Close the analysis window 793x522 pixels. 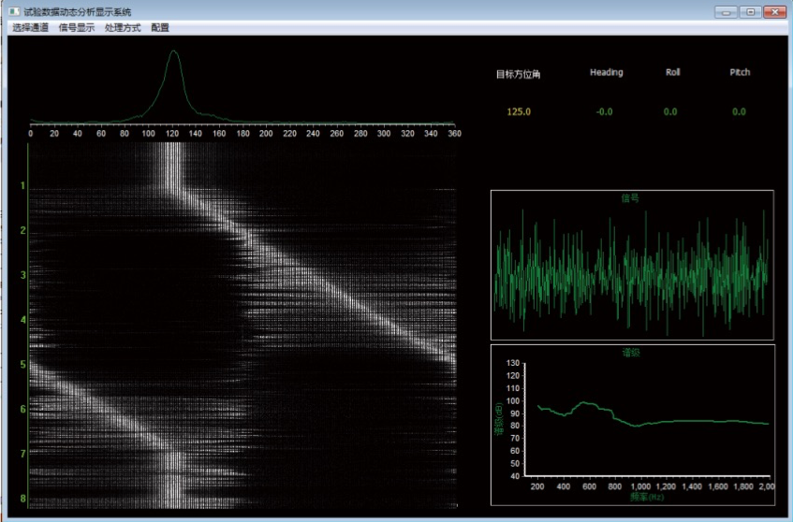coord(775,12)
